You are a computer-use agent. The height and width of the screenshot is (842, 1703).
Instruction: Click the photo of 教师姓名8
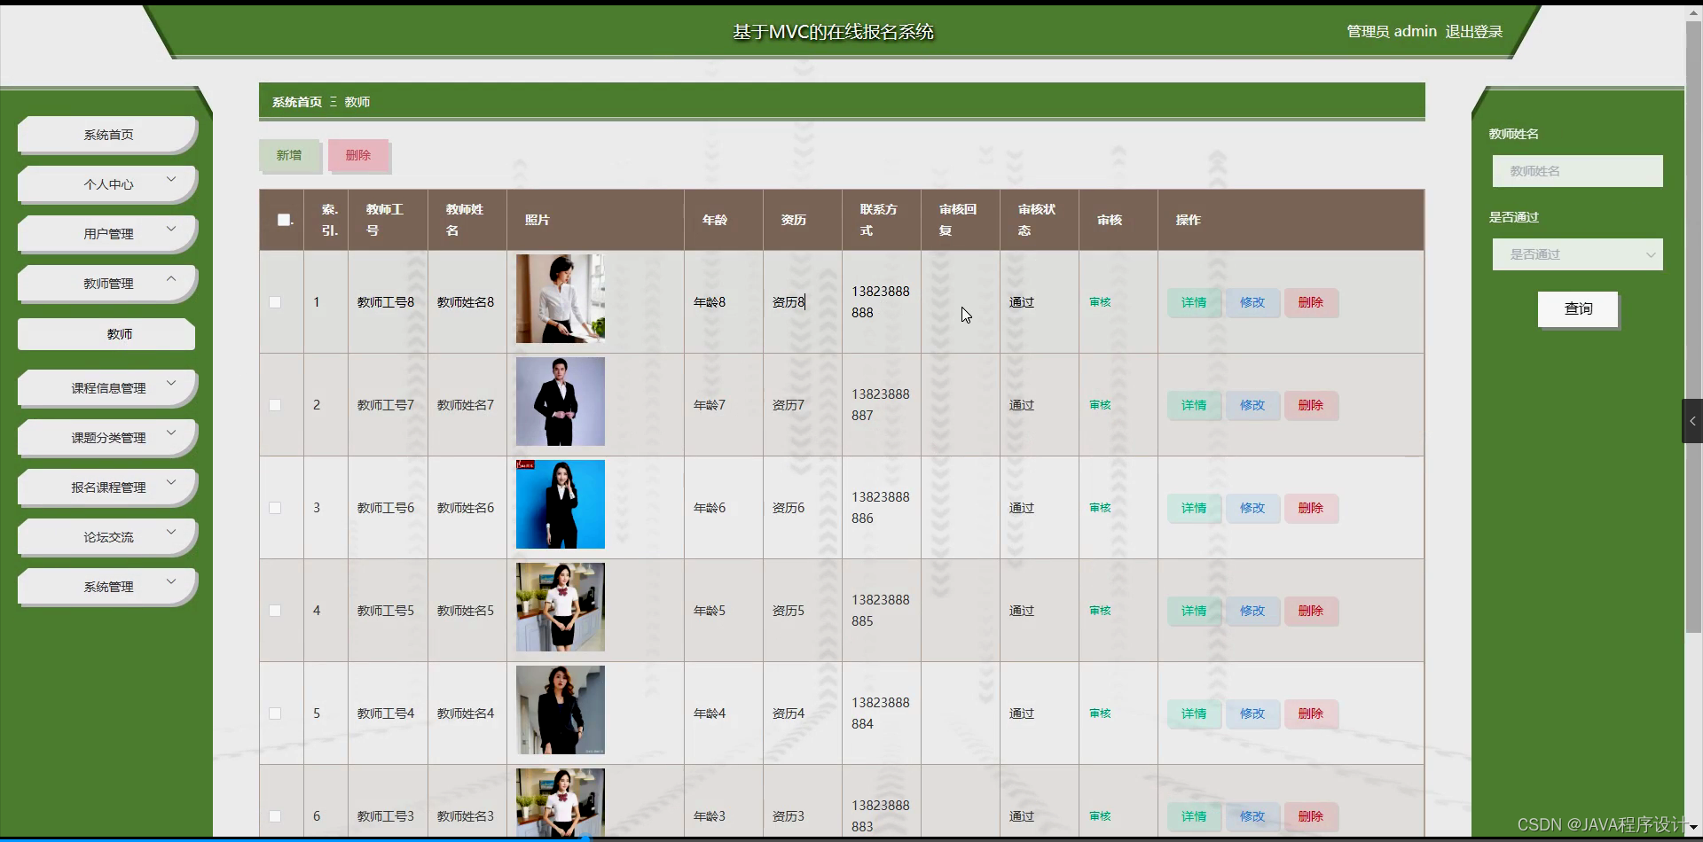click(x=561, y=299)
